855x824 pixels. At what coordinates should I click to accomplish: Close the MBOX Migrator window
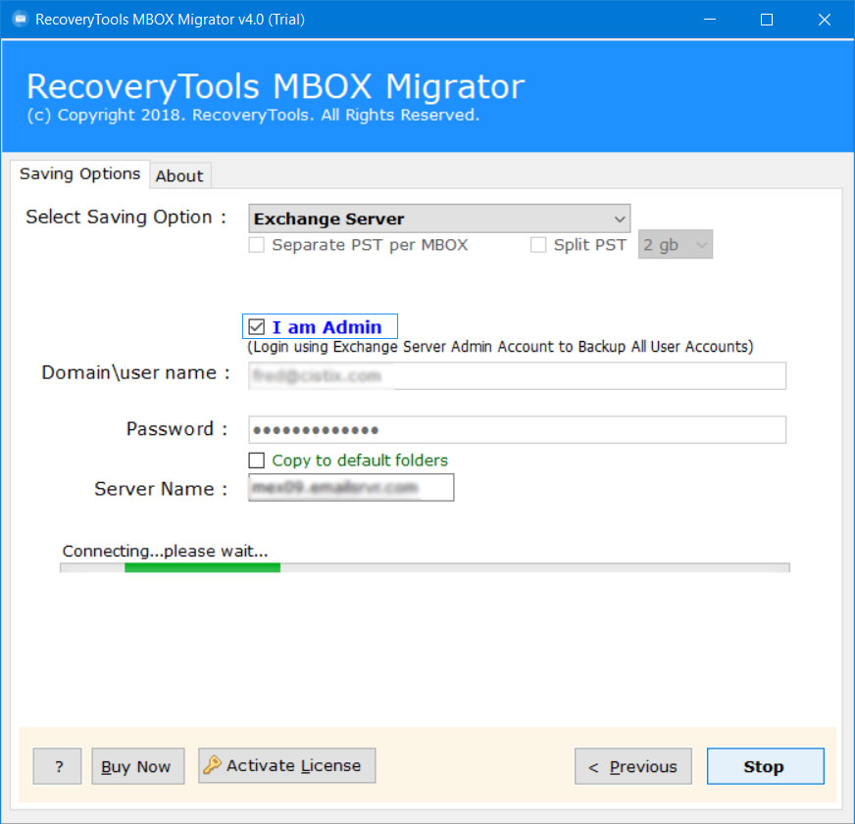(824, 20)
